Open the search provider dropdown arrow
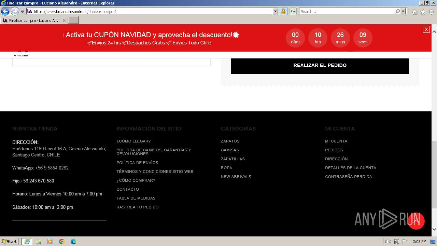Screen dimensions: 437x246 (403, 11)
